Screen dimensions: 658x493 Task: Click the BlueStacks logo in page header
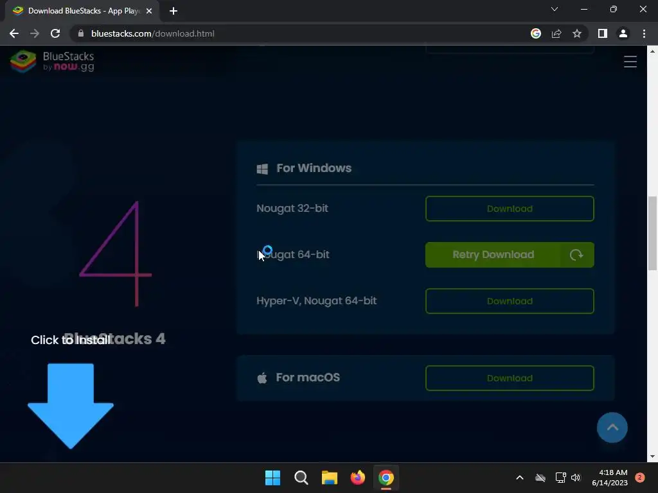[x=52, y=61]
